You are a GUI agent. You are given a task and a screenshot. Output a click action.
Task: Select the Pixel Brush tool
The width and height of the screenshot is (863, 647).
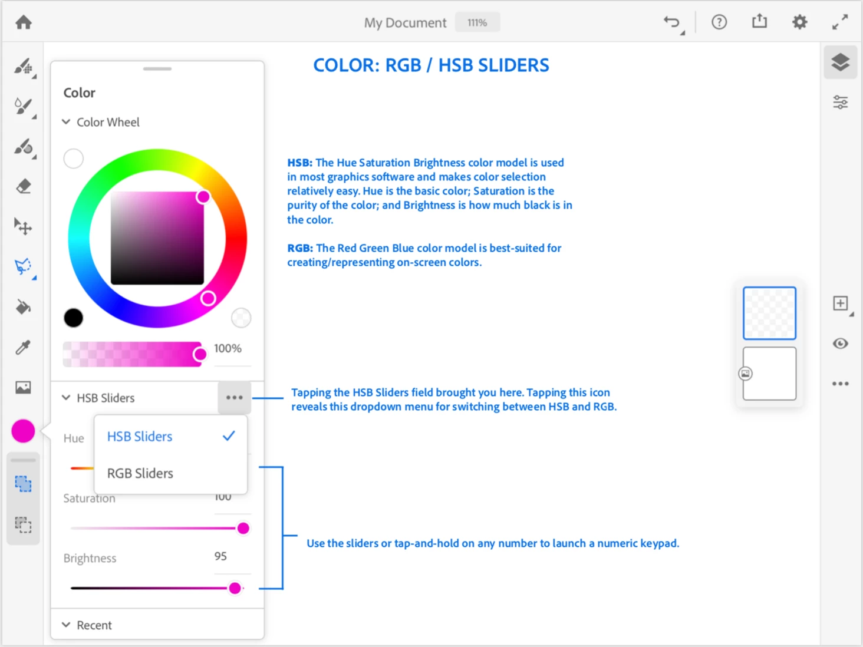[24, 66]
